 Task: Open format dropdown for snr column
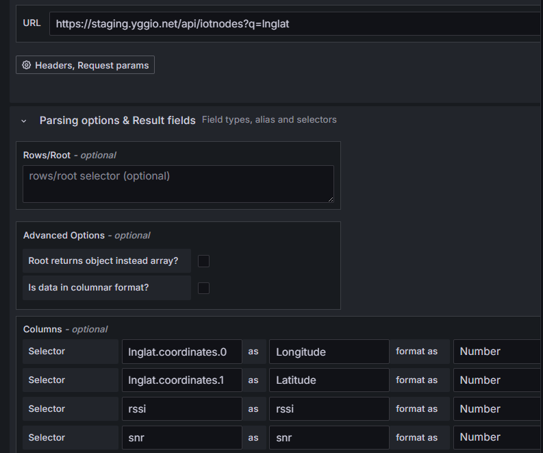pyautogui.click(x=497, y=437)
